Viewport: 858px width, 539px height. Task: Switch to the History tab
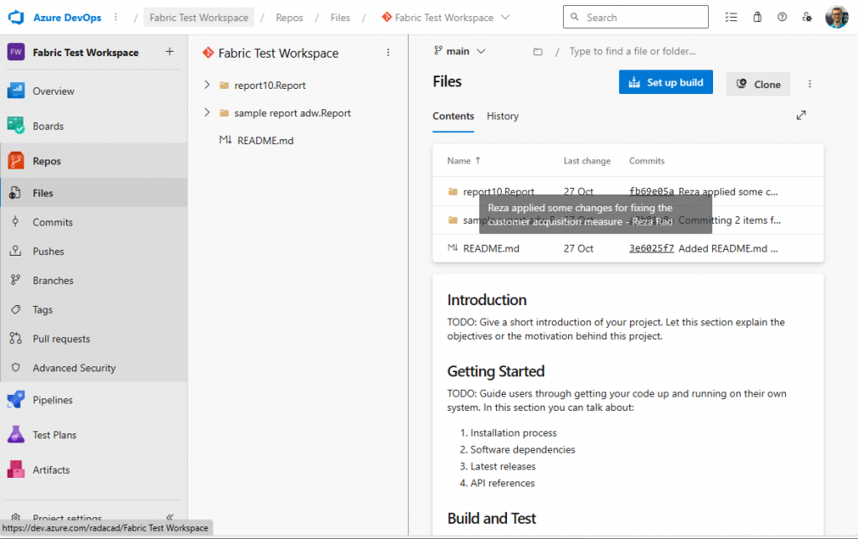point(503,117)
